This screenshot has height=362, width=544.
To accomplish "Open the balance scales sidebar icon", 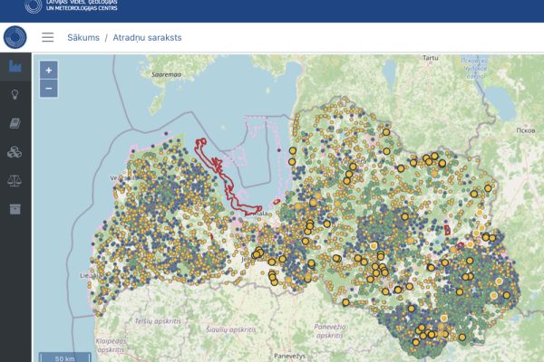I will tap(15, 180).
